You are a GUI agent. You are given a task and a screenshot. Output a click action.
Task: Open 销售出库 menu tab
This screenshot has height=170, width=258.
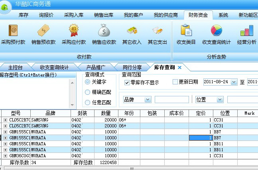(104, 15)
